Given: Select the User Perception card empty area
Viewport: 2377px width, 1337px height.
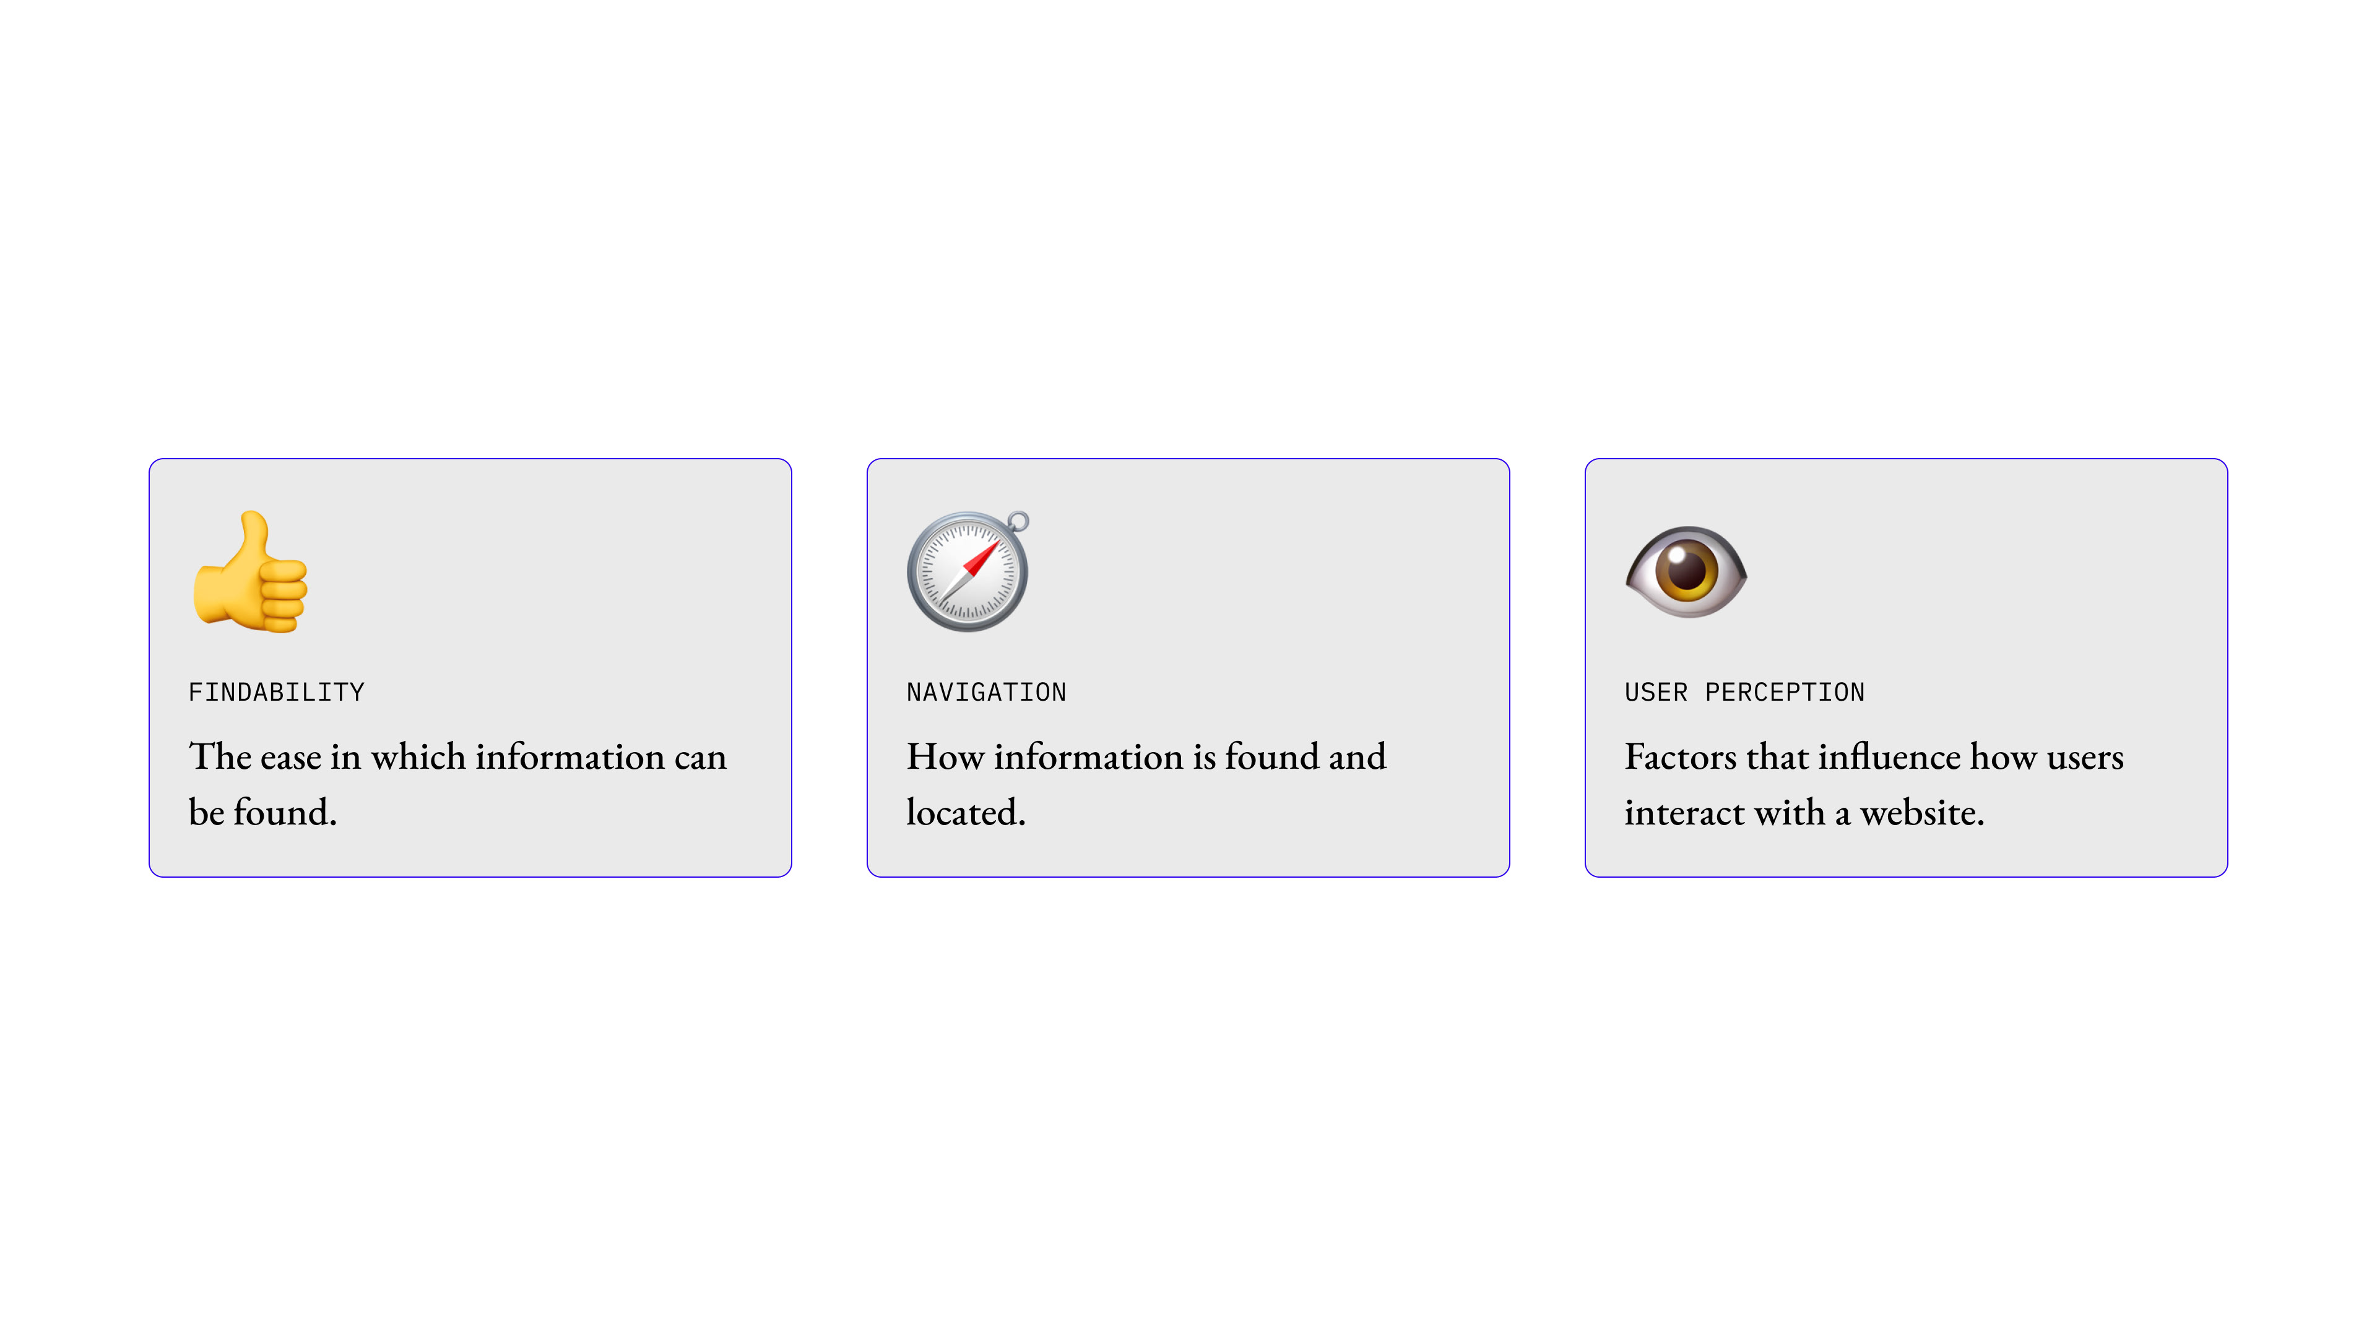Looking at the screenshot, I should point(1993,572).
